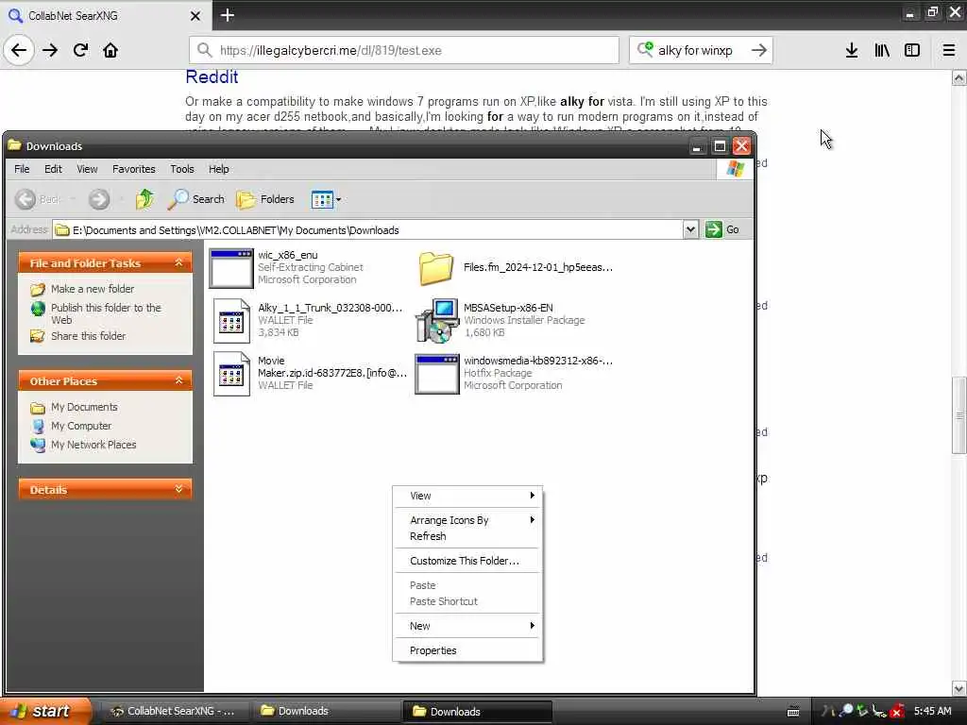The width and height of the screenshot is (967, 725).
Task: Click the Explorer Search toolbar button
Action: [x=196, y=199]
